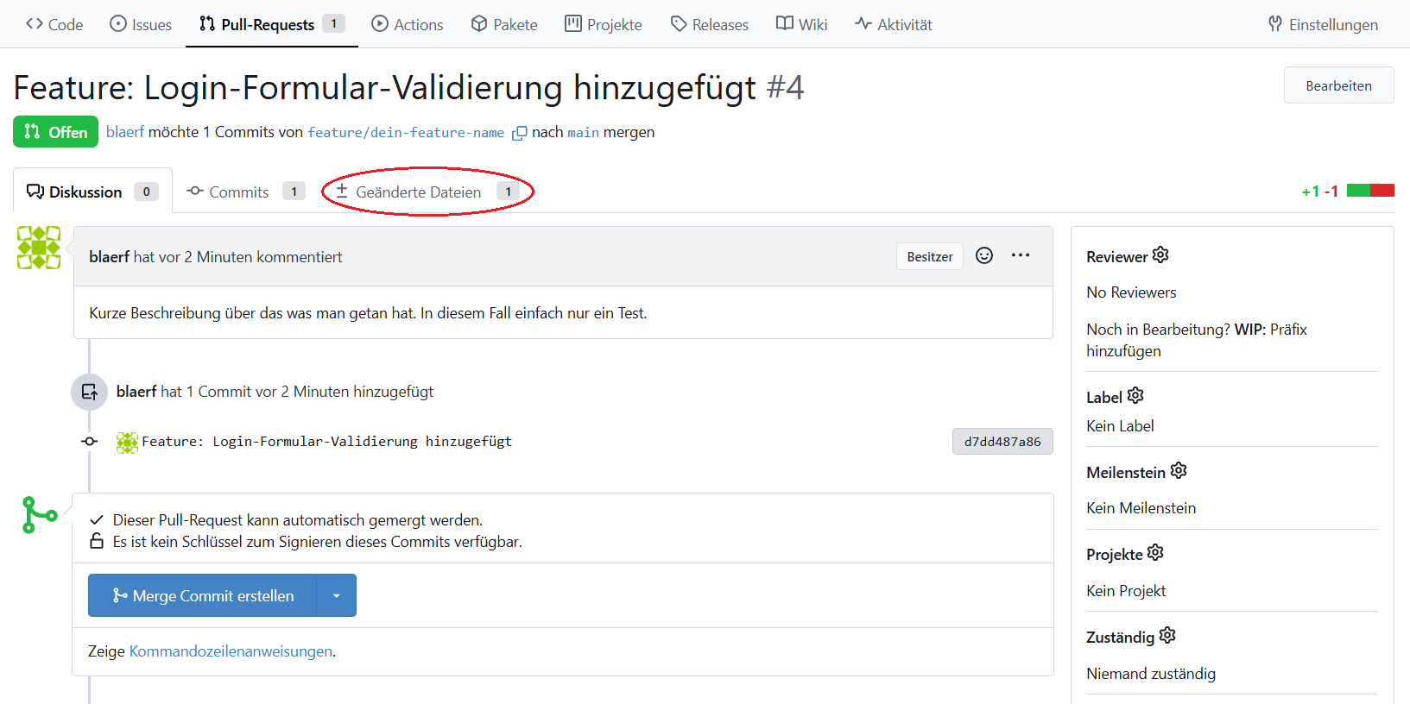Click the Reviewer gear icon
1410x704 pixels.
pos(1160,255)
